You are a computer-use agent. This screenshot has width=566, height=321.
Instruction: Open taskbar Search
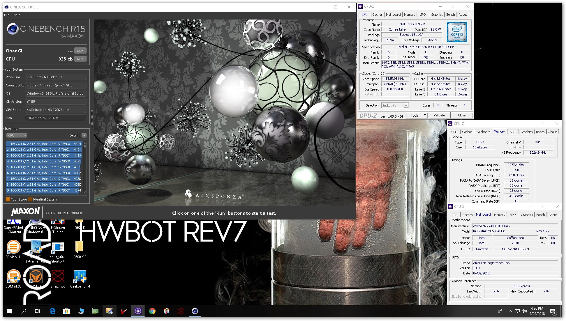click(x=24, y=311)
